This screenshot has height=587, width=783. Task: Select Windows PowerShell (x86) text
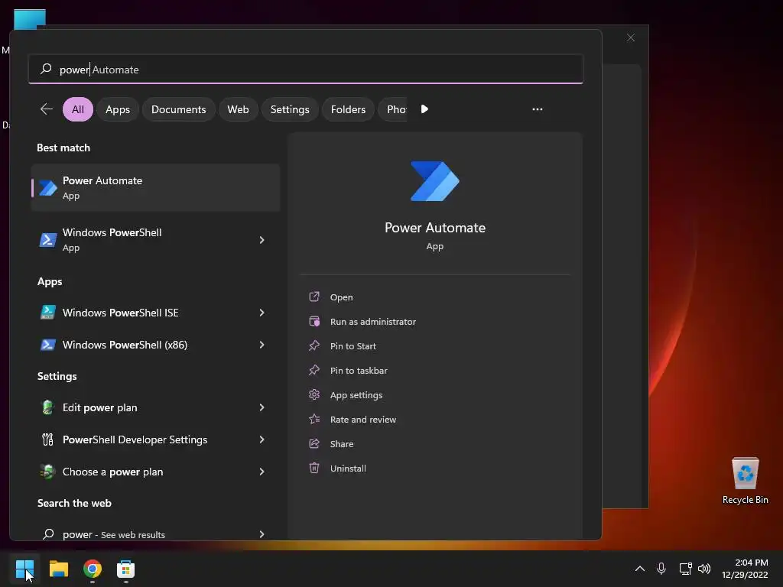coord(125,345)
